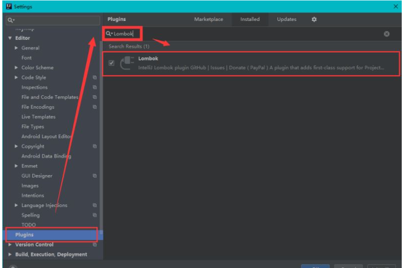The width and height of the screenshot is (404, 268).
Task: Click project-level icon beside Code Style
Action: click(x=94, y=78)
